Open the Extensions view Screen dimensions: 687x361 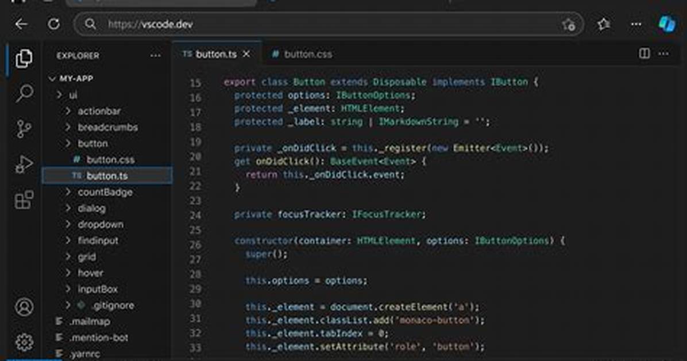(24, 199)
